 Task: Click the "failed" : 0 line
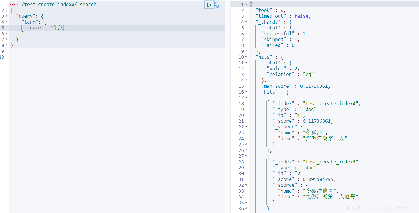tap(278, 45)
